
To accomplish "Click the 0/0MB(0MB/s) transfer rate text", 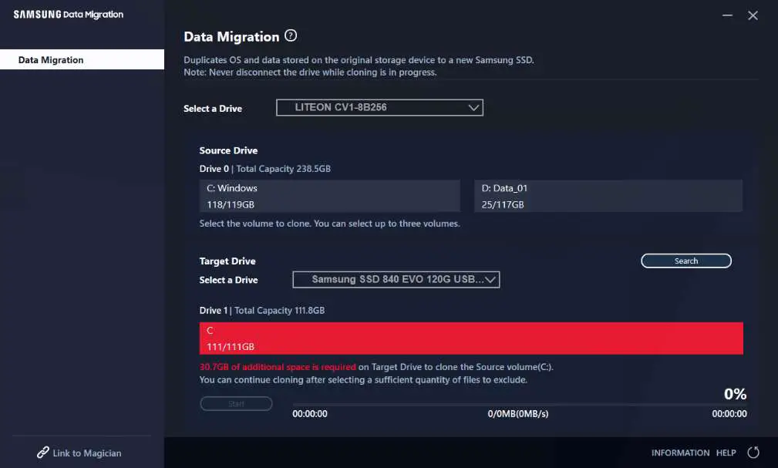I will (518, 413).
